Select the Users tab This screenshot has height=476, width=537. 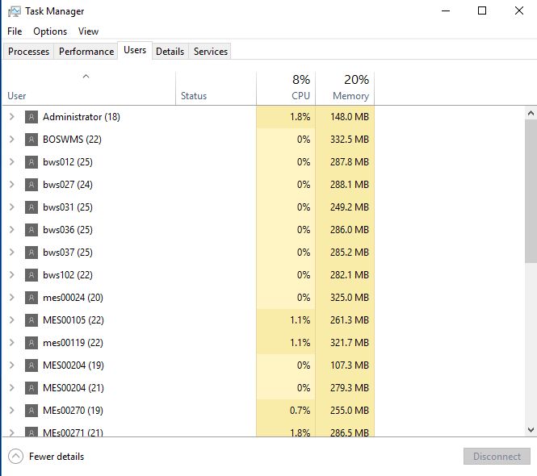(135, 50)
